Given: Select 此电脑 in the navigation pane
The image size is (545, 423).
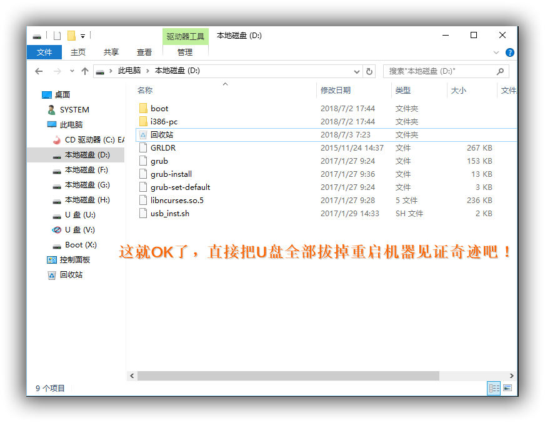Looking at the screenshot, I should [x=65, y=125].
